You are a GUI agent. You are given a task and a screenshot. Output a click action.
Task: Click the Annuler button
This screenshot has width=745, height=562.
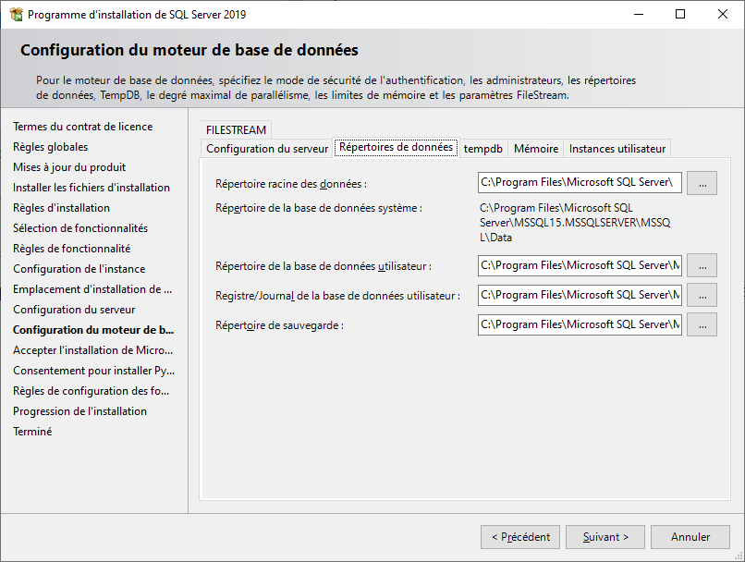pyautogui.click(x=690, y=537)
